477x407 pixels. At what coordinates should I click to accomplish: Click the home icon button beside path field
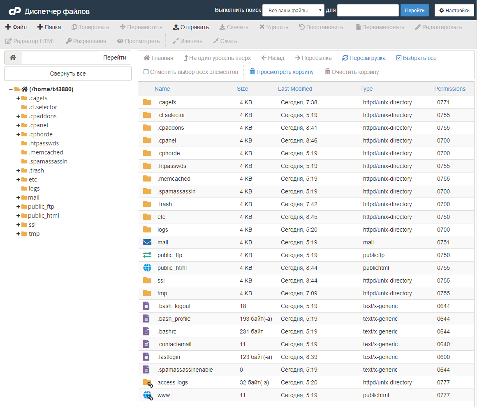click(x=13, y=57)
